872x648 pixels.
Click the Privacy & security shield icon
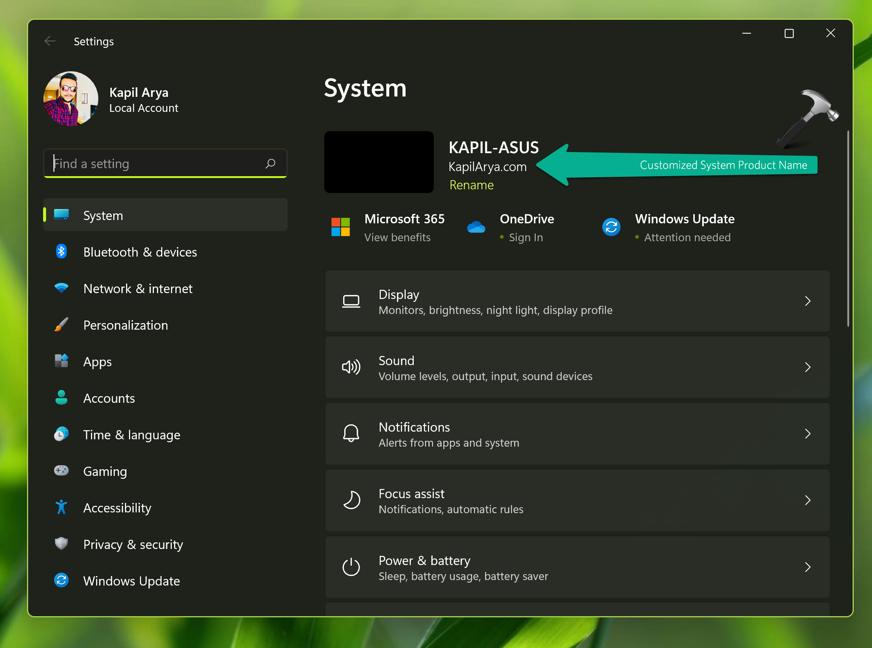click(61, 544)
